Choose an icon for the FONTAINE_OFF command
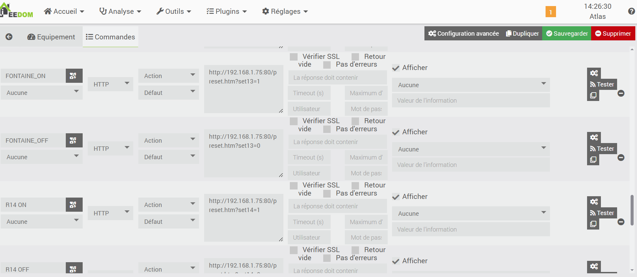Screen dimensions: 637x277 pos(74,140)
